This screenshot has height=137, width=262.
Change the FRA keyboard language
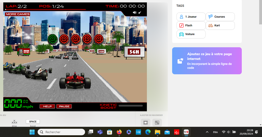click(215, 132)
